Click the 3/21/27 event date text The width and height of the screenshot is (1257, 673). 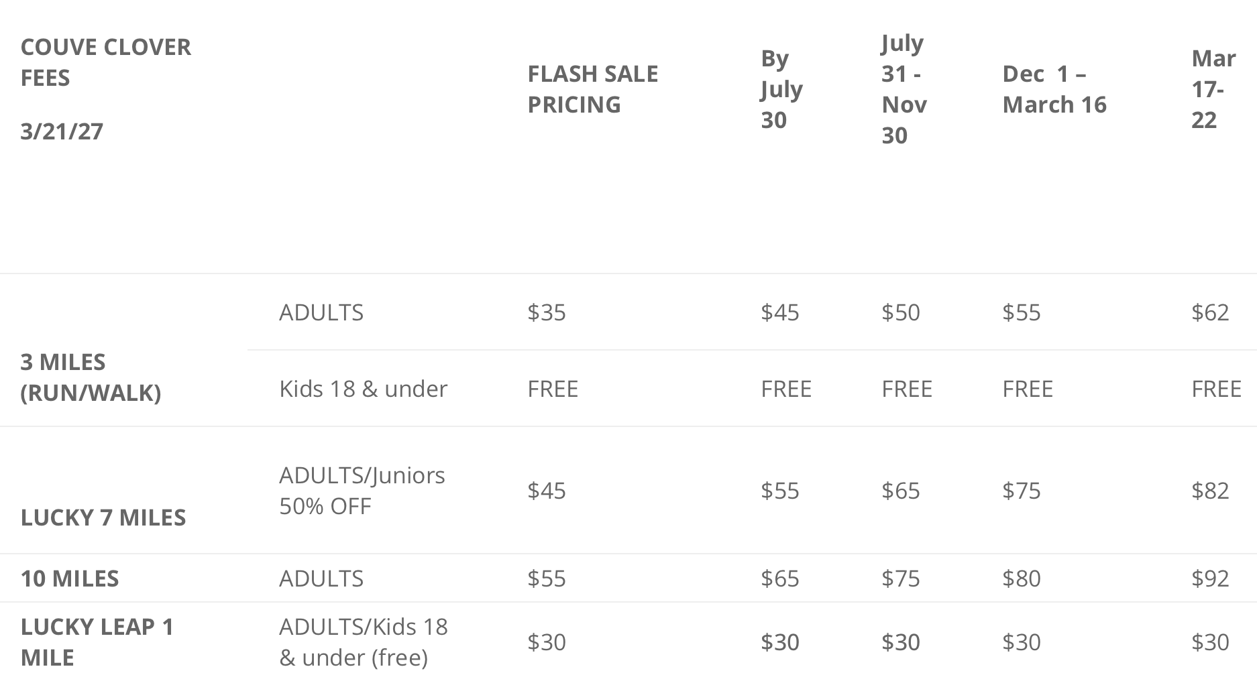pyautogui.click(x=62, y=131)
